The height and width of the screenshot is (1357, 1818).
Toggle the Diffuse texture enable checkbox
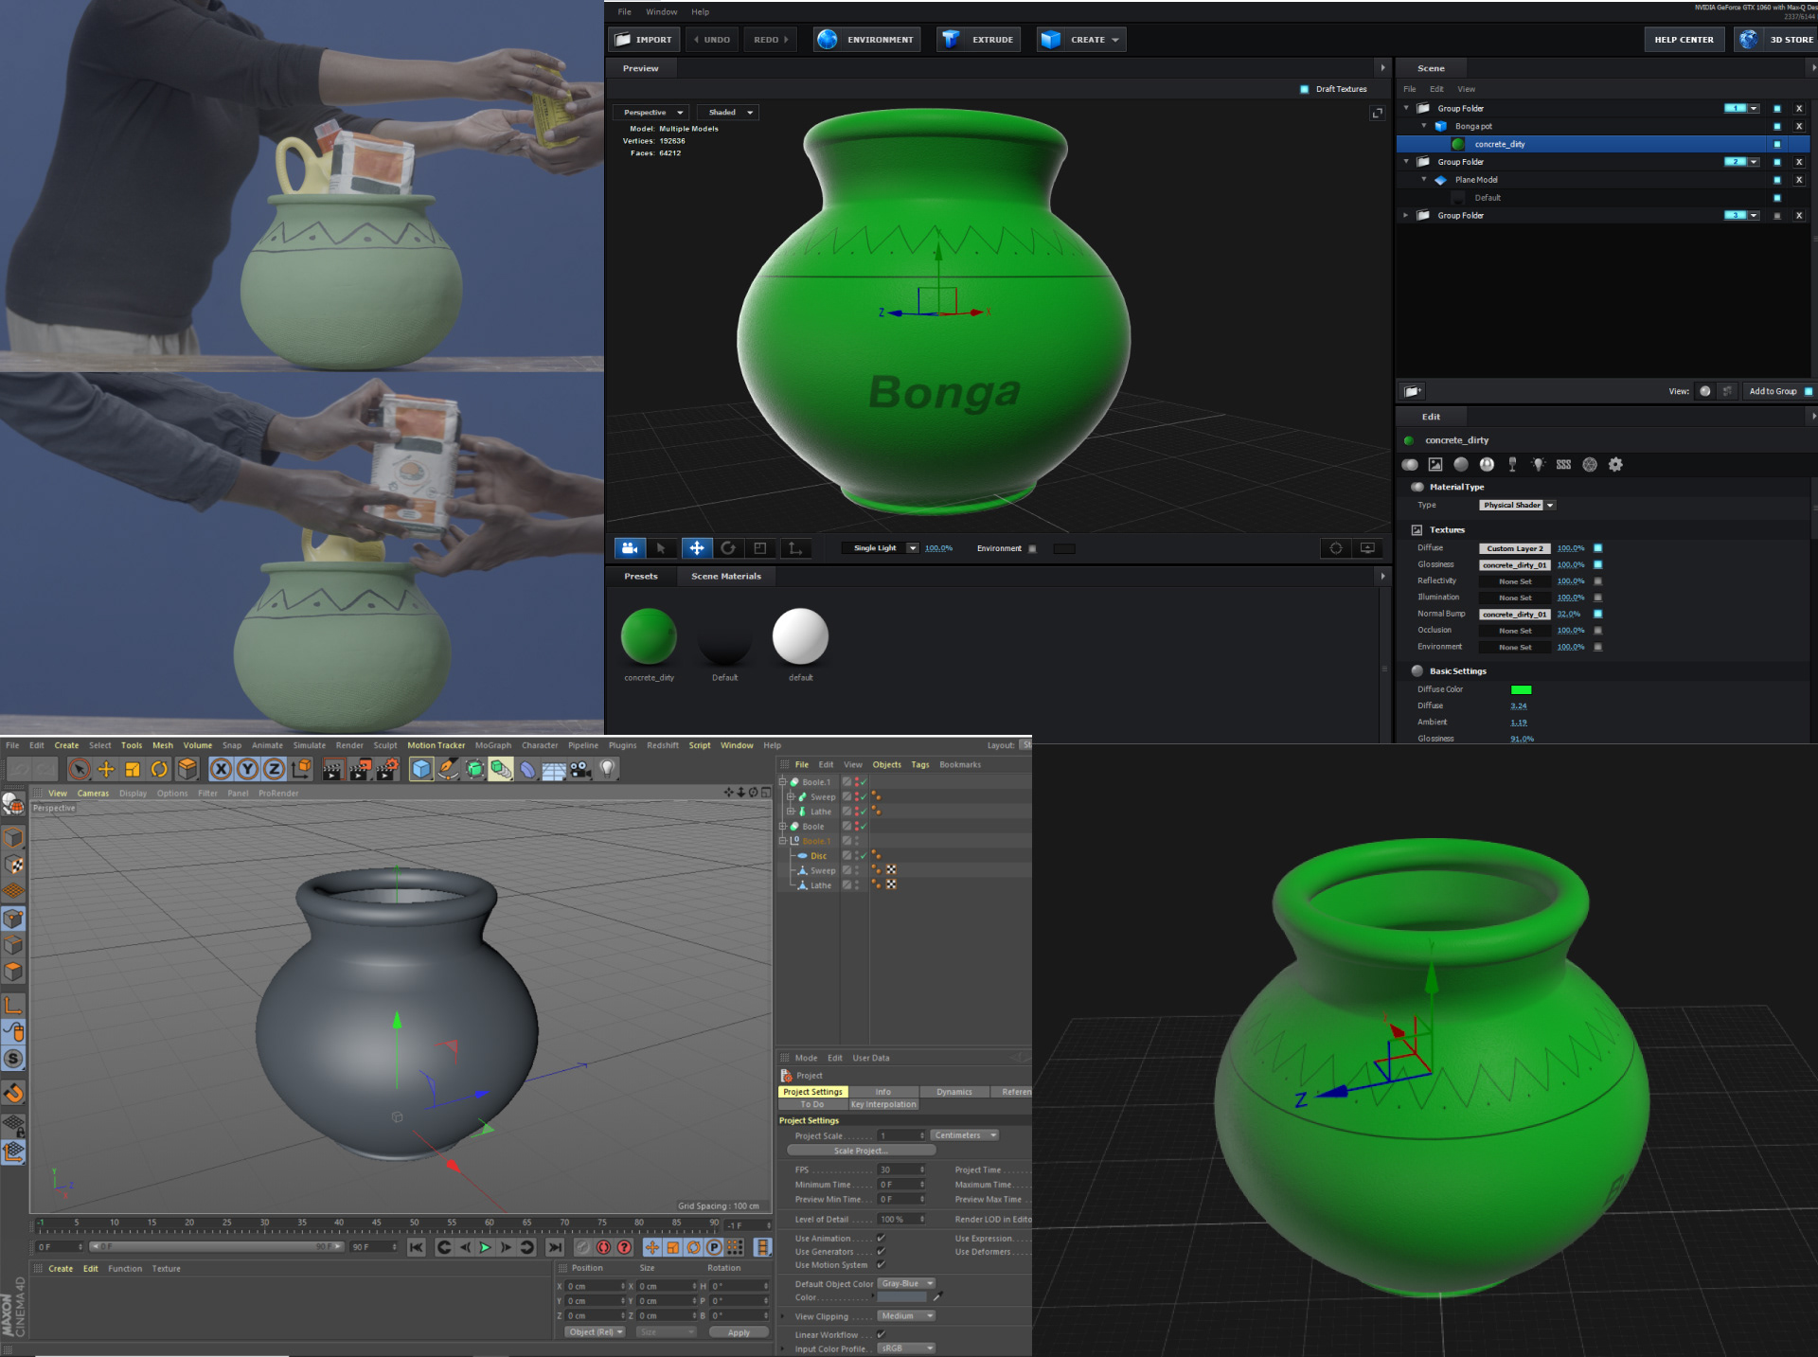[x=1597, y=548]
